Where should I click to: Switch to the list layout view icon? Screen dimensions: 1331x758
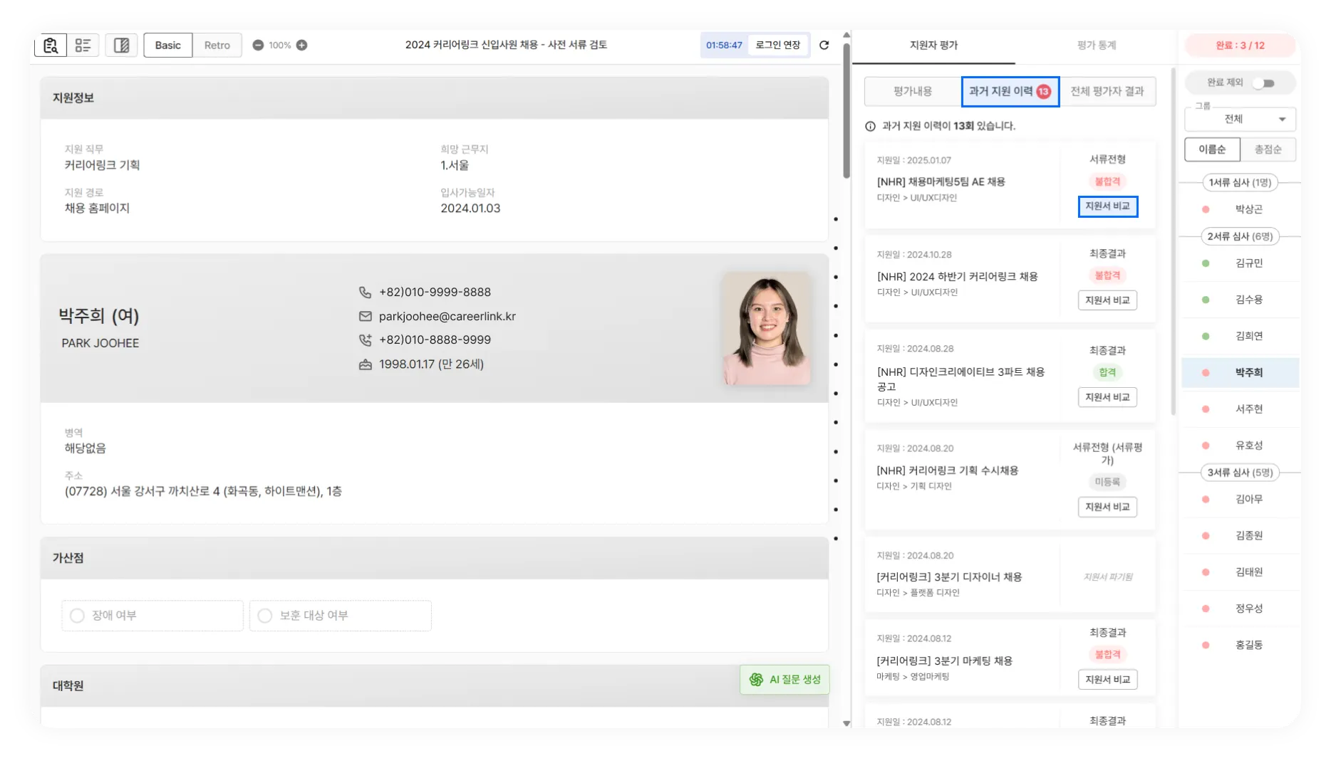83,45
